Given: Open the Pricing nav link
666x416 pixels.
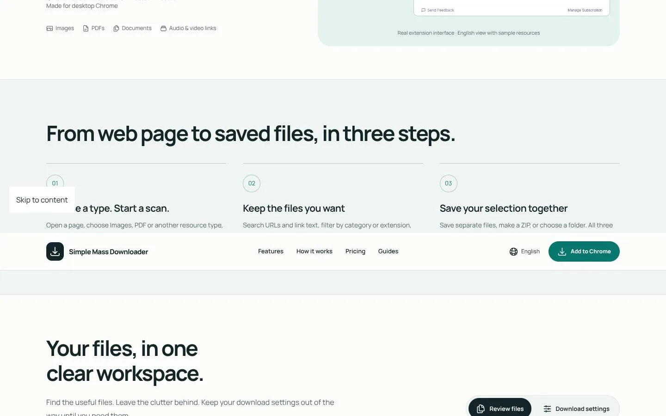Looking at the screenshot, I should tap(355, 251).
